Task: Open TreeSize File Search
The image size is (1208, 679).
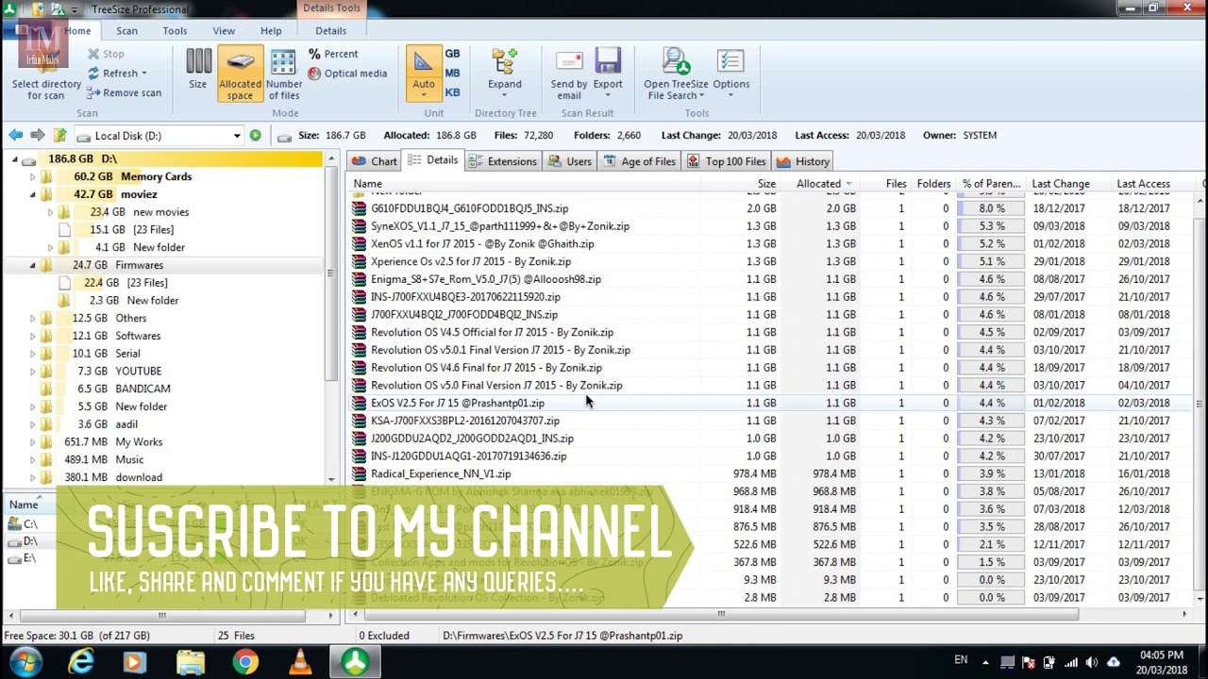Action: pos(676,74)
